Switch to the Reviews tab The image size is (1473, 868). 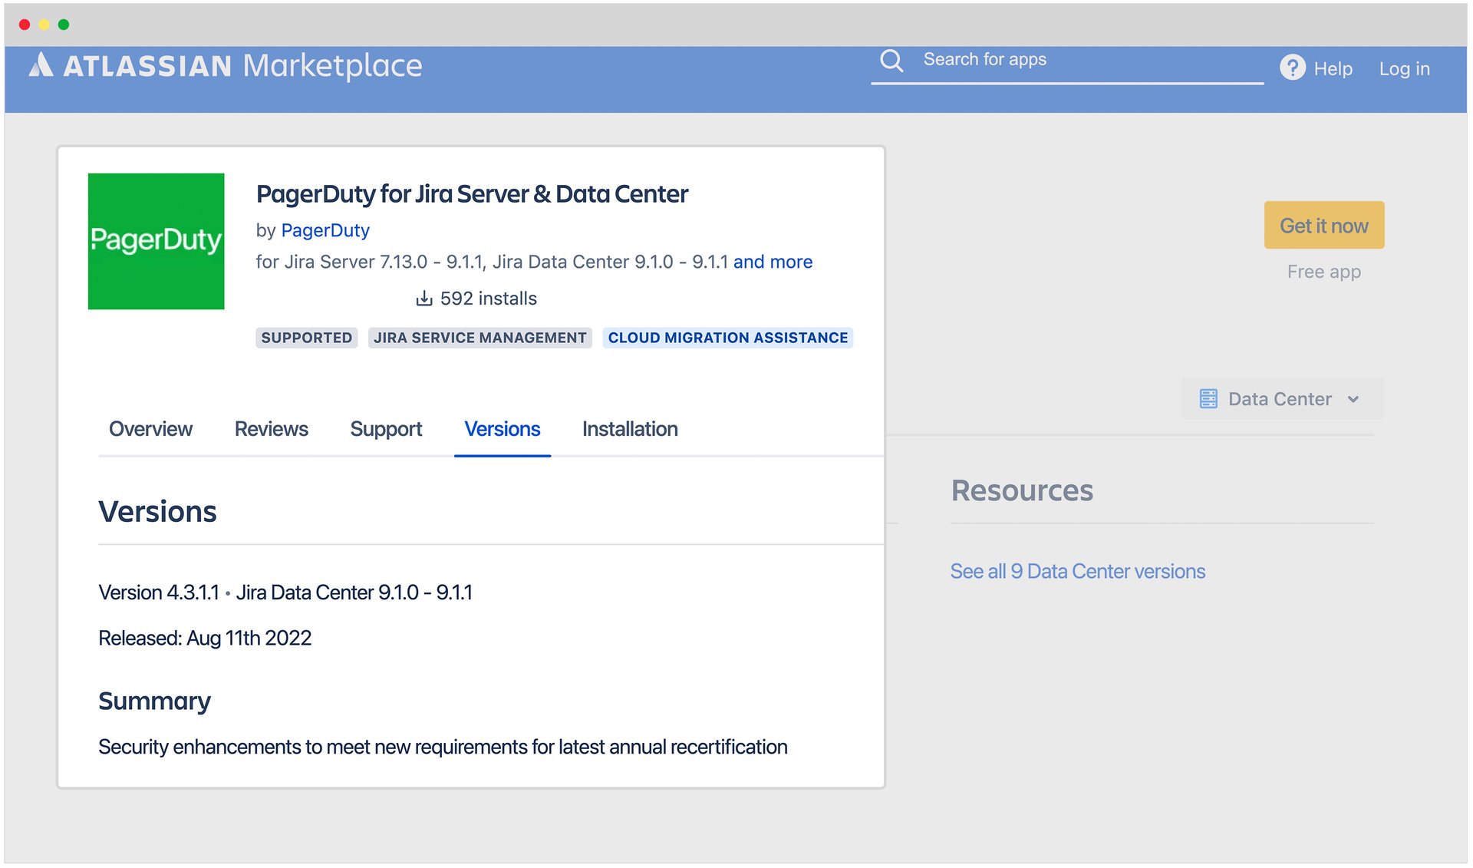[x=271, y=429]
